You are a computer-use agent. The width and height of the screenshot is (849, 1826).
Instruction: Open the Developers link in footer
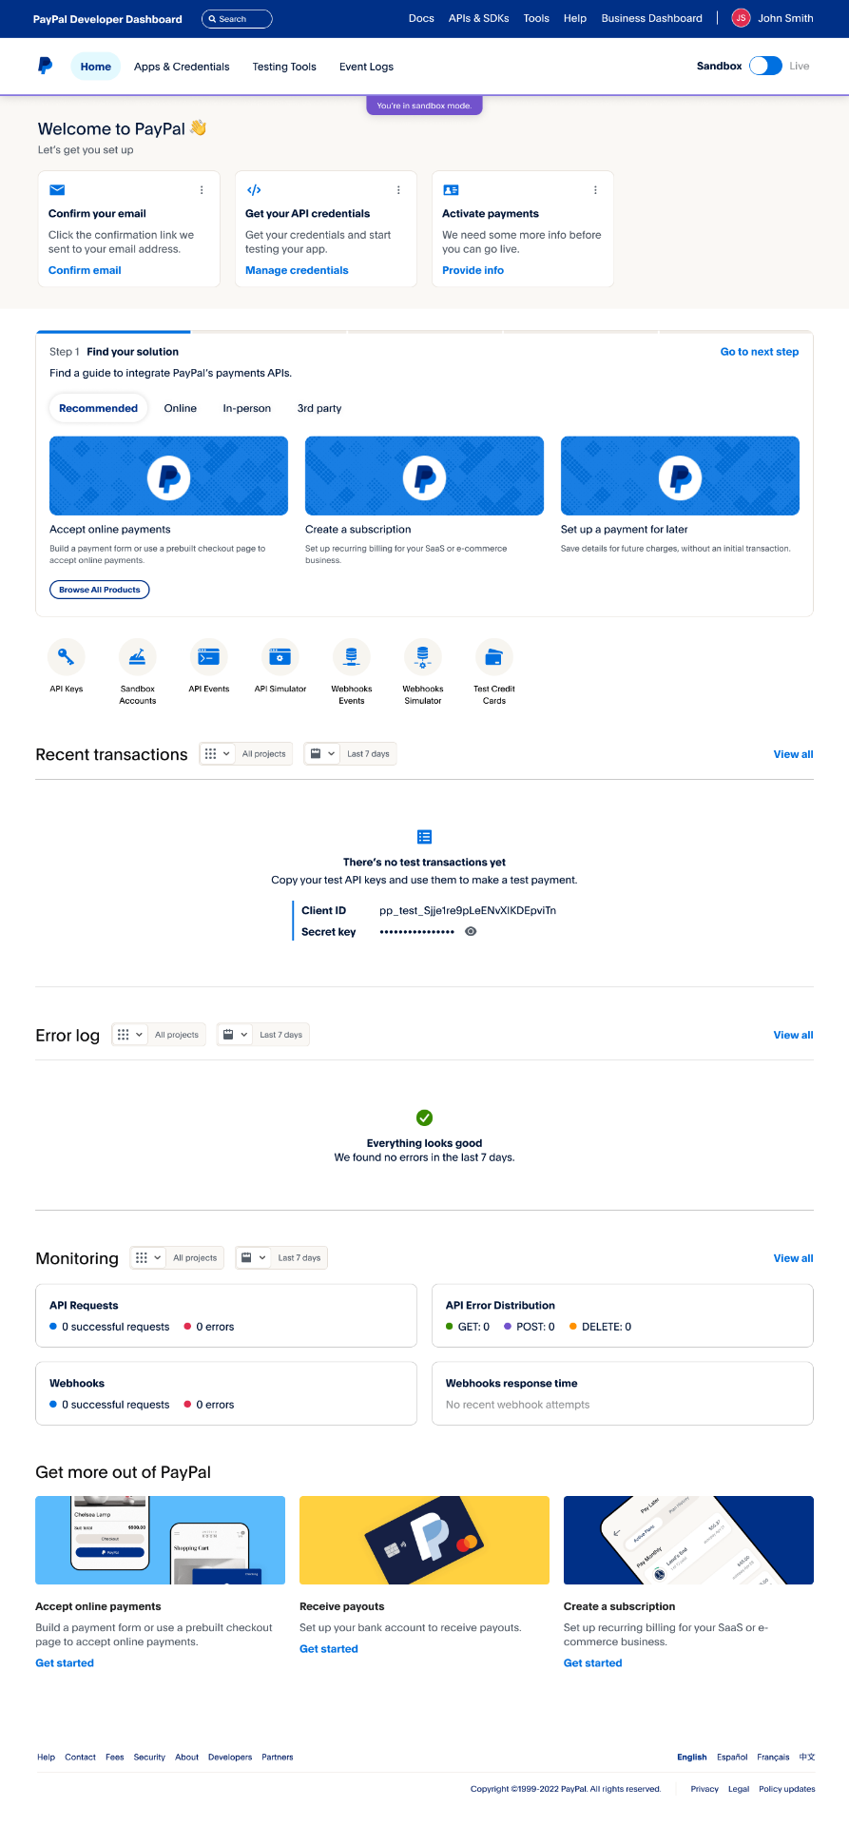pyautogui.click(x=230, y=1758)
